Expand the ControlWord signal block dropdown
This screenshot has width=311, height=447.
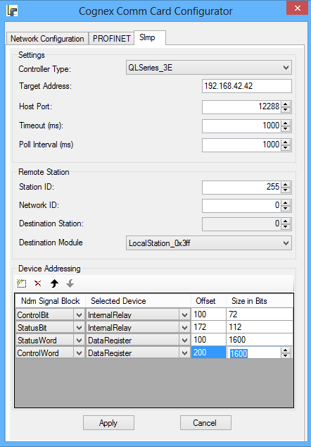point(79,353)
